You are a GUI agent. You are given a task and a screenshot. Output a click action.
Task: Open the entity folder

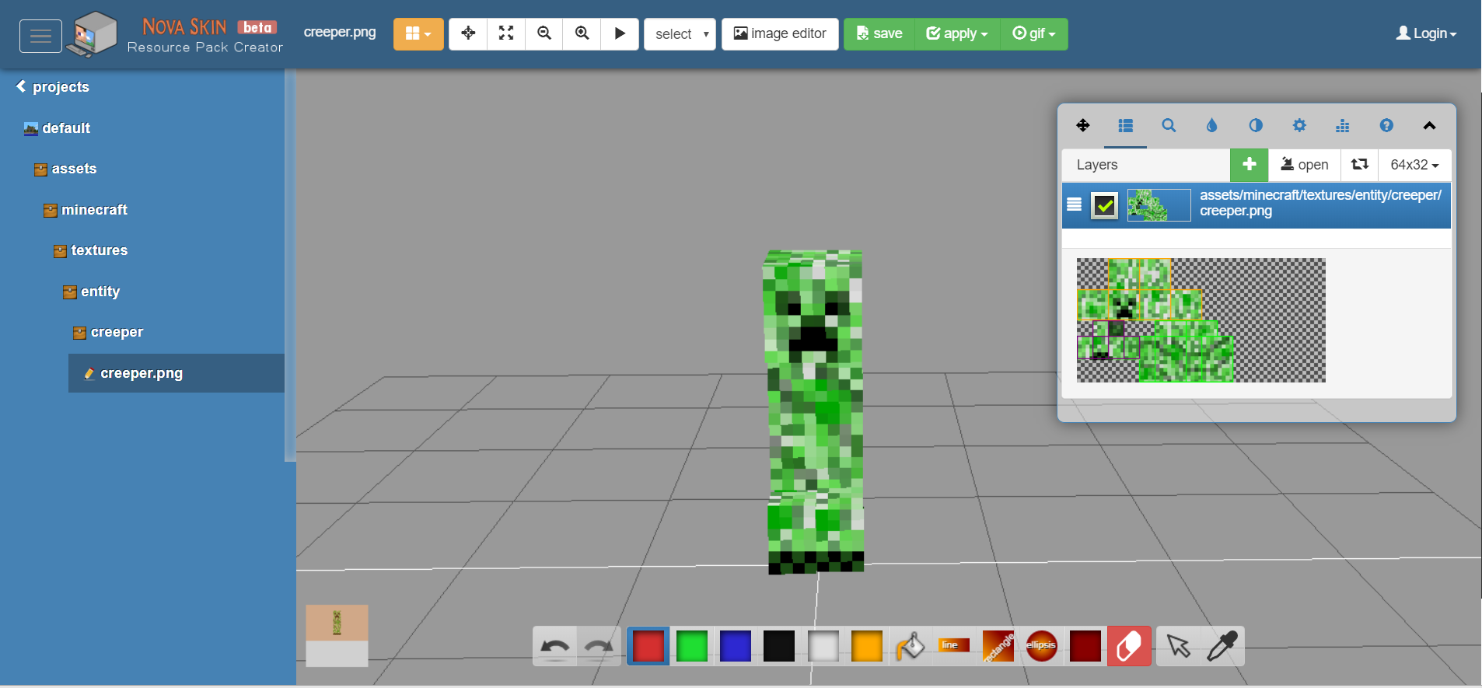click(91, 292)
